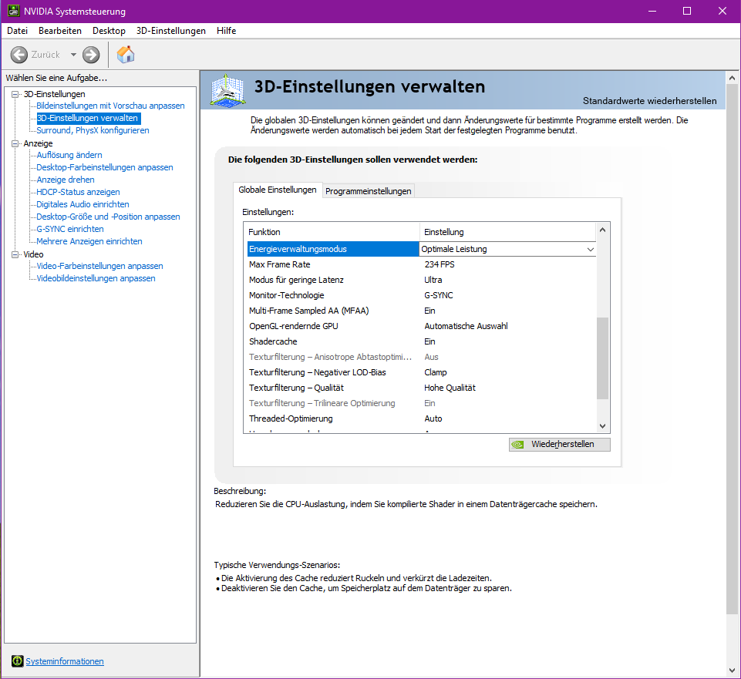This screenshot has width=741, height=679.
Task: Open G-SYNC einrichten
Action: (x=70, y=229)
